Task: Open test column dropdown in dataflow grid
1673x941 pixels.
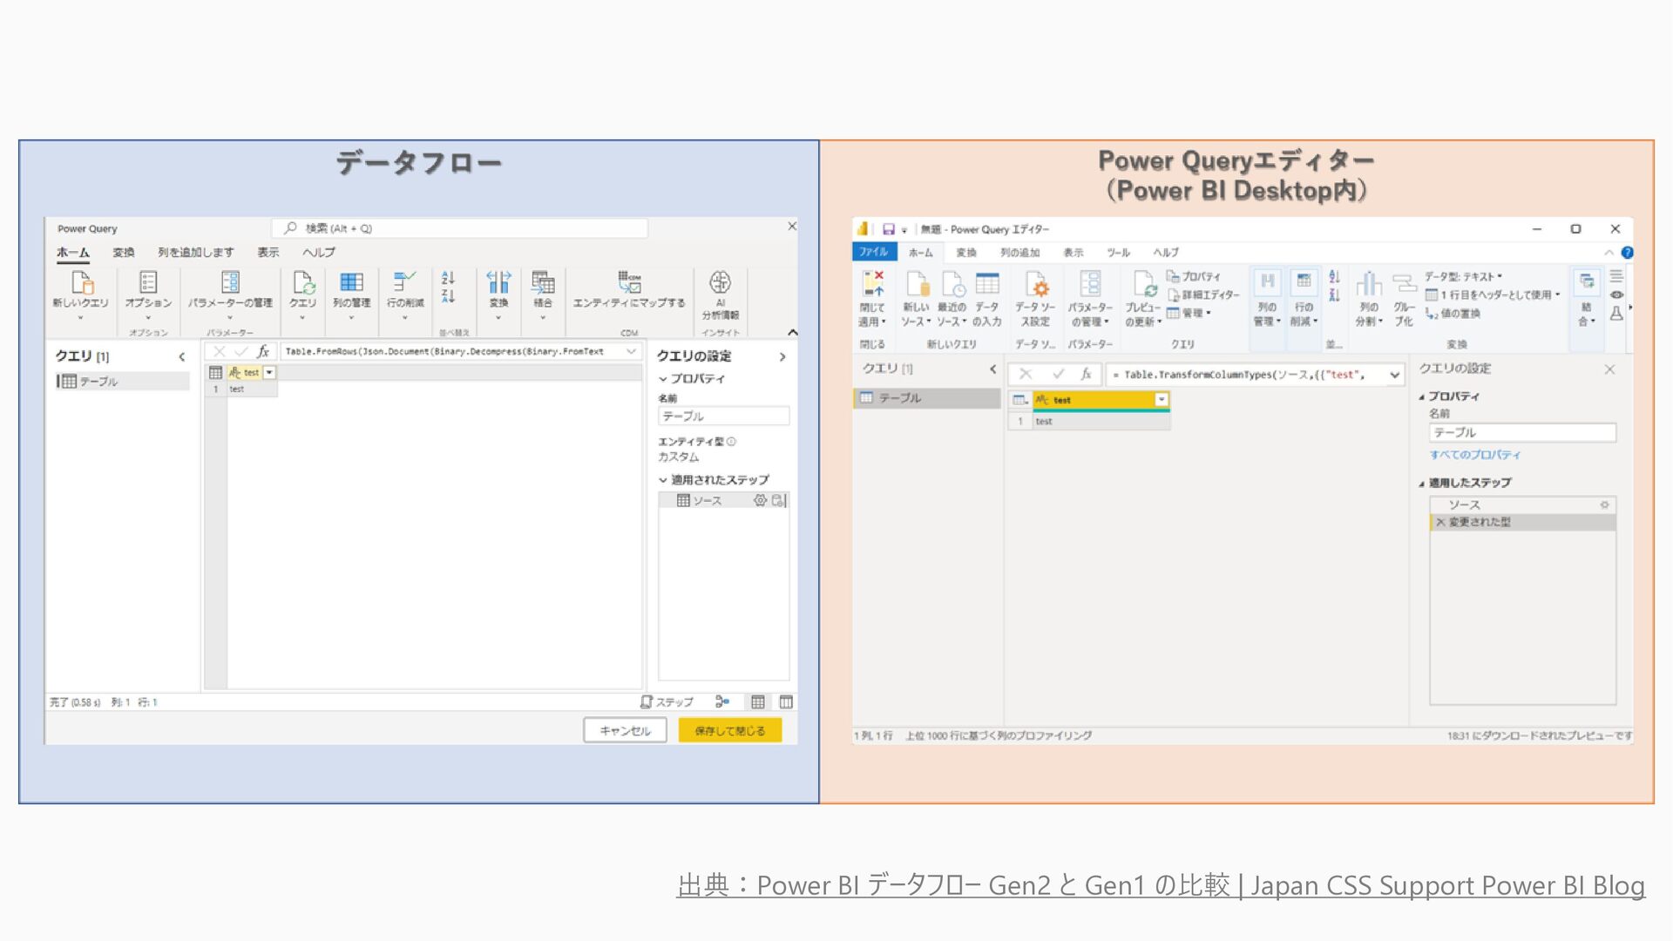Action: coord(269,372)
